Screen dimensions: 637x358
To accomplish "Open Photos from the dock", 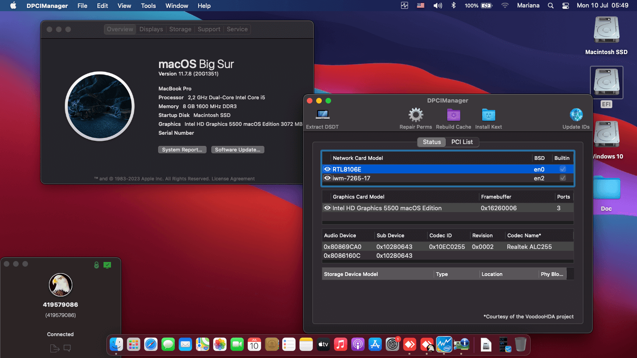I will pos(220,344).
